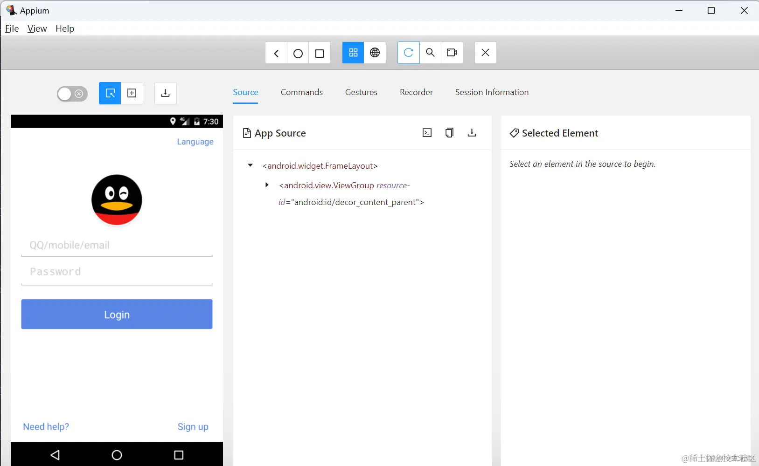Tap the device Home circle in toolbar

(298, 53)
